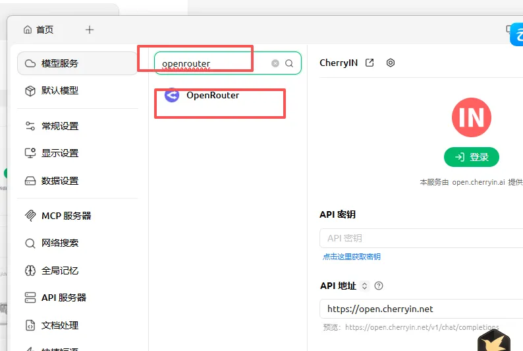This screenshot has height=351, width=523.
Task: Select 模型服务 in settings sidebar
Action: click(x=77, y=63)
